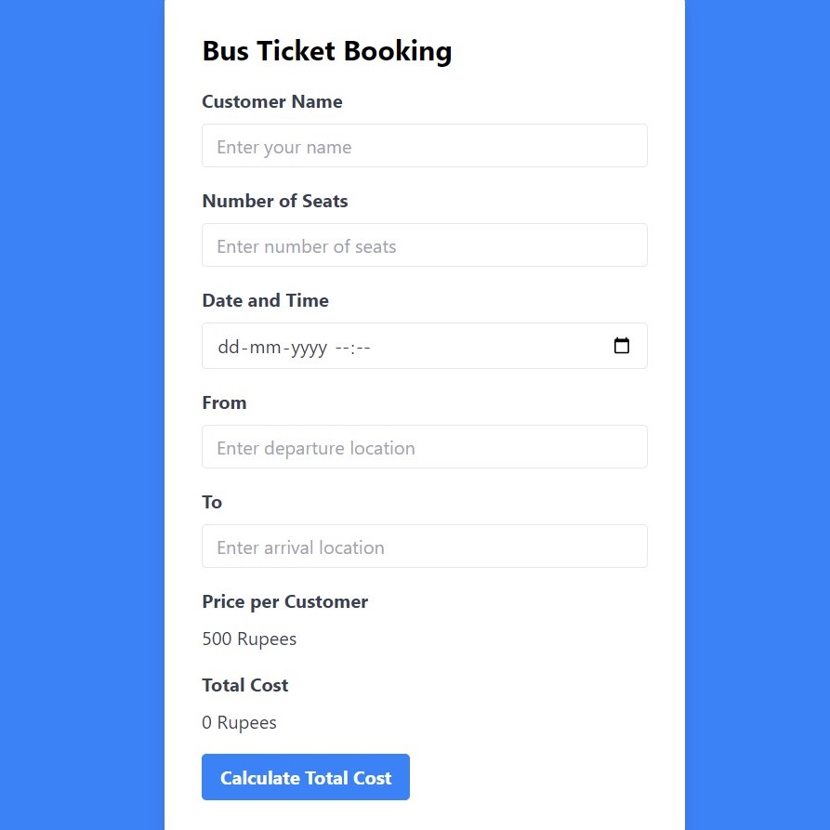Viewport: 830px width, 830px height.
Task: Select the yyyy year segment of date
Action: coord(309,347)
